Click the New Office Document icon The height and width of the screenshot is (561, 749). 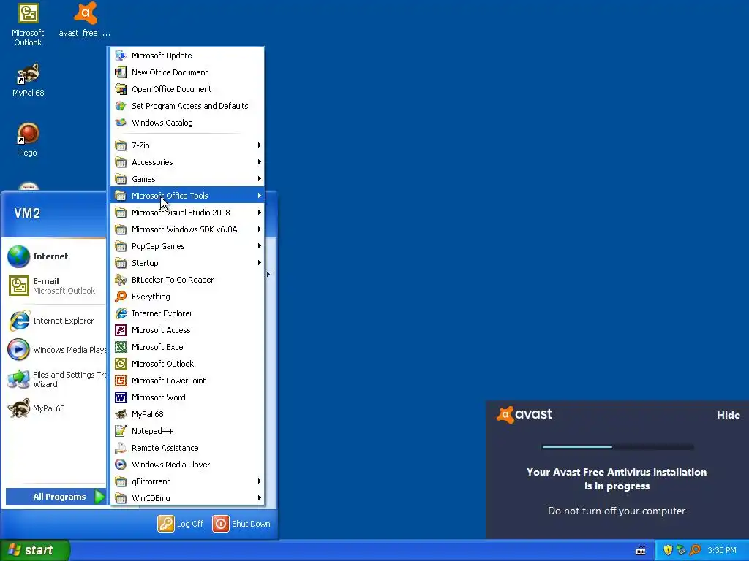(x=121, y=72)
